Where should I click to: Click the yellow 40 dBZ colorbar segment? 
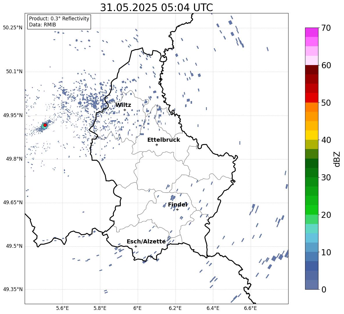[x=311, y=135]
